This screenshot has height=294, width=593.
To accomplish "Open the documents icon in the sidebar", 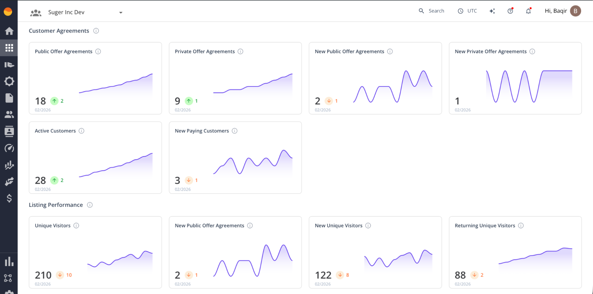I will [9, 98].
